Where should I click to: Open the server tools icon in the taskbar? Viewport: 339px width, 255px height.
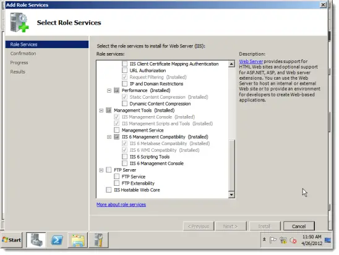click(98, 240)
